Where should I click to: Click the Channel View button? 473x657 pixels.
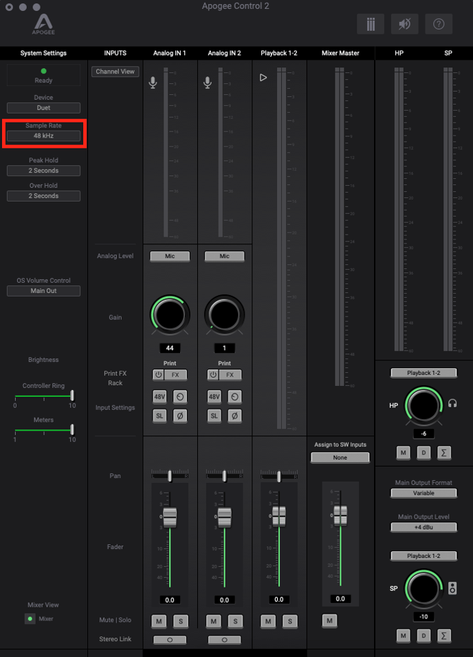[x=115, y=72]
